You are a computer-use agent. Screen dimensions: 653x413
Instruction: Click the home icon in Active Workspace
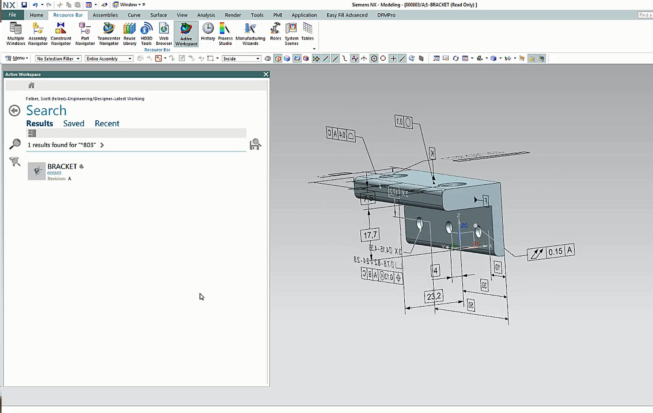pyautogui.click(x=31, y=85)
